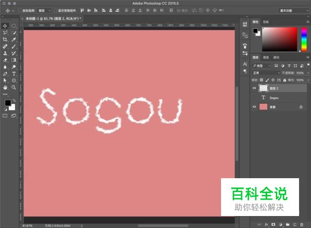Select the Quick Selection tool
Viewport: 311px width, 228px height.
14,33
